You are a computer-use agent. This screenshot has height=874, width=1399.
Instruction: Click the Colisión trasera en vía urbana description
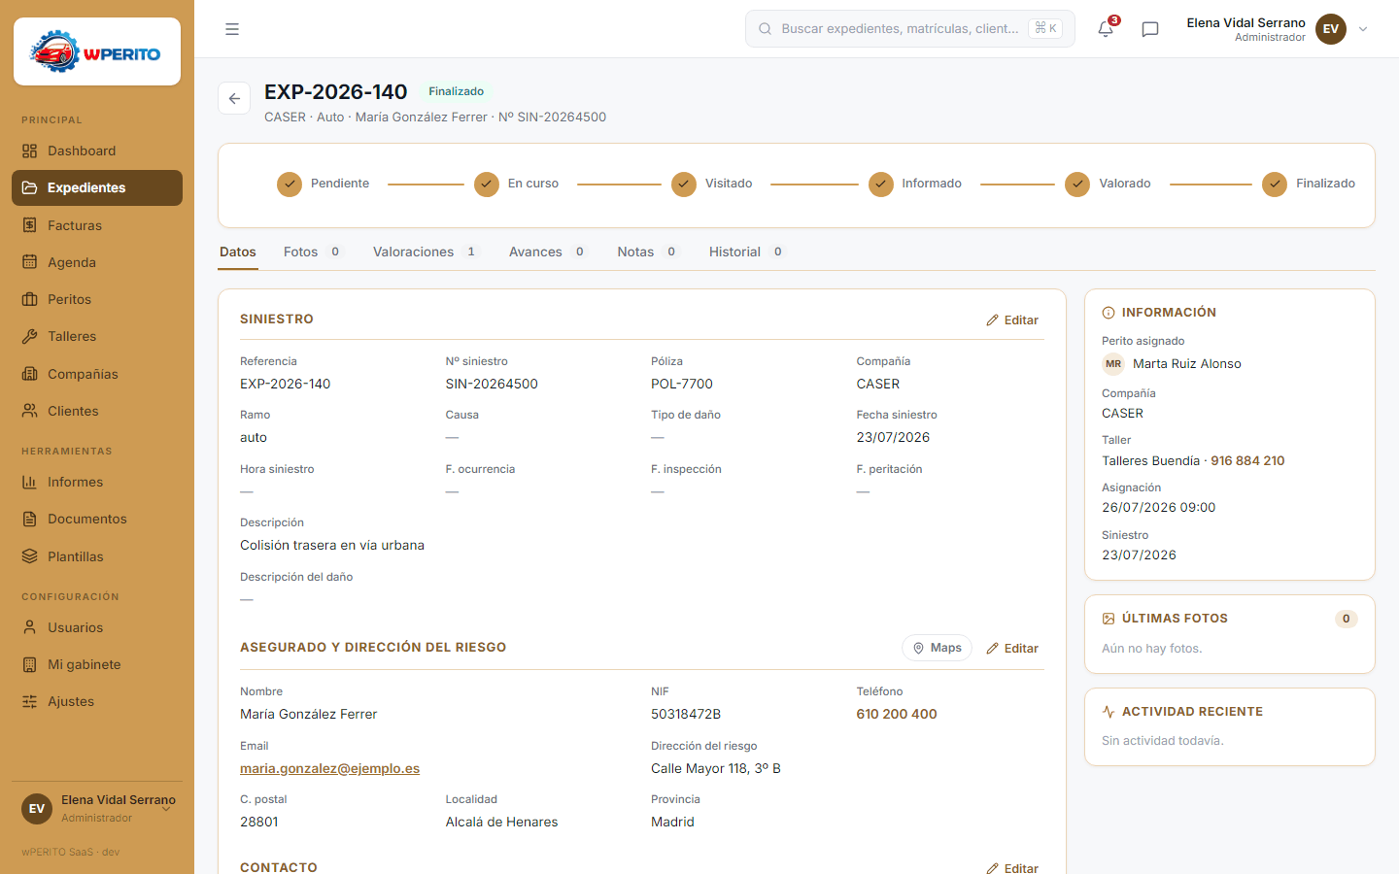pyautogui.click(x=332, y=545)
